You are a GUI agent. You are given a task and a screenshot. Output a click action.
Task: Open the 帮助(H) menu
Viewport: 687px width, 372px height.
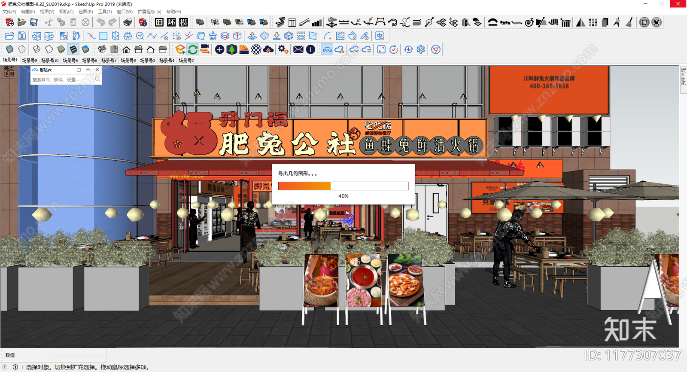coord(173,12)
